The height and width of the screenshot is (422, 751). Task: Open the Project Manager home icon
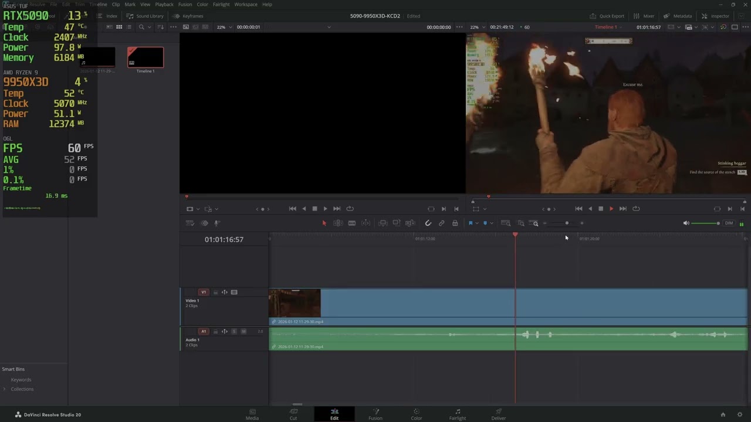click(x=723, y=414)
